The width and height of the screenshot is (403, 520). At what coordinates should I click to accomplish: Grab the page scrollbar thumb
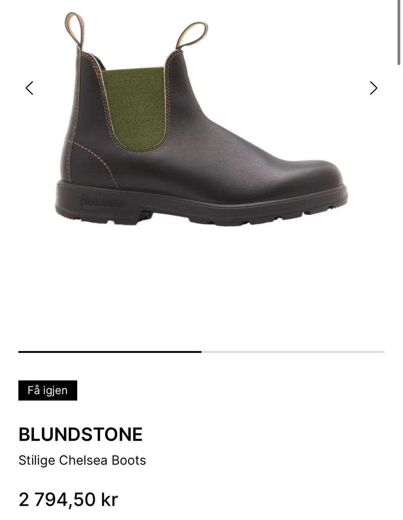click(399, 32)
